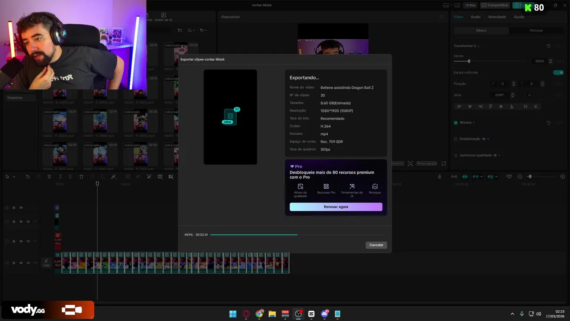
Task: Select the Básico sub-tab
Action: click(481, 30)
